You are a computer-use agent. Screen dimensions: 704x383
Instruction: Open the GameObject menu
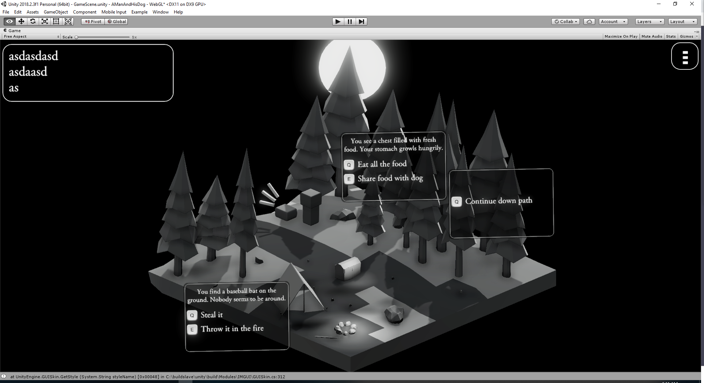click(x=56, y=12)
